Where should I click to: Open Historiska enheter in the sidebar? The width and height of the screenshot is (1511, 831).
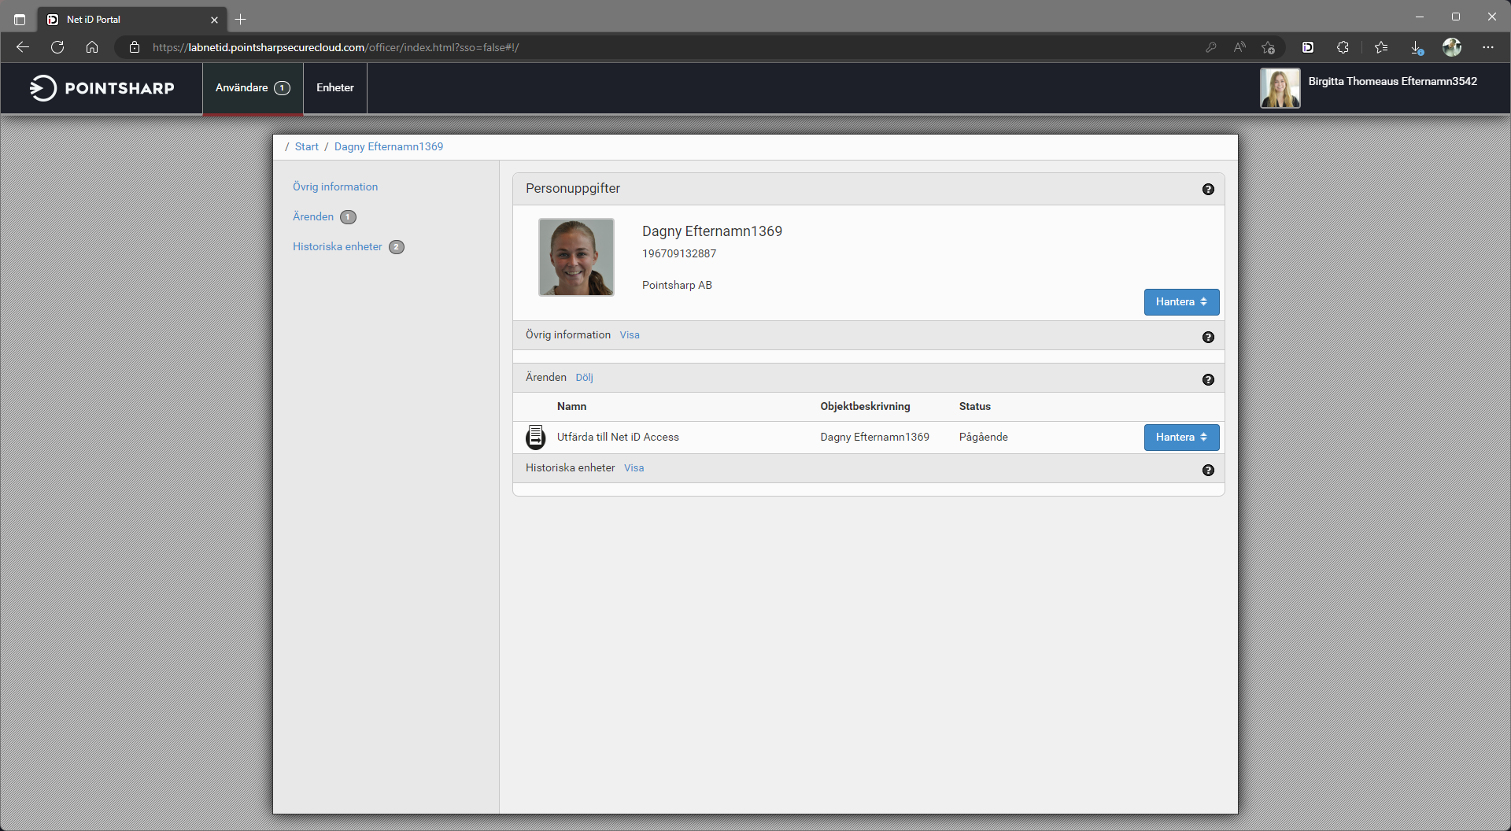click(338, 246)
